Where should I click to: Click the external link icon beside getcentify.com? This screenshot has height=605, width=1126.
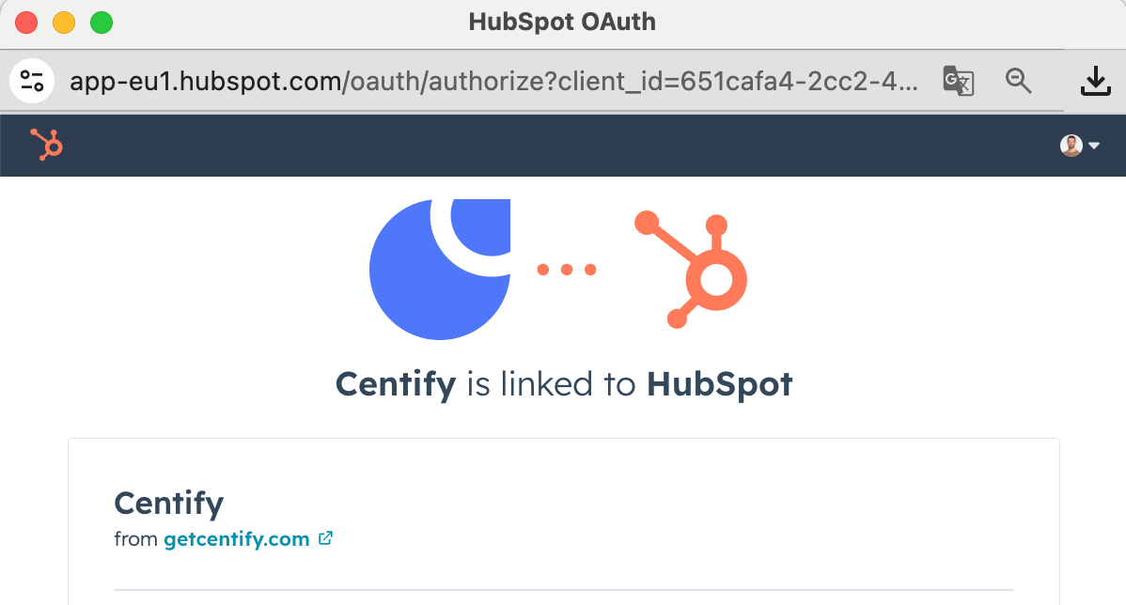pyautogui.click(x=325, y=537)
